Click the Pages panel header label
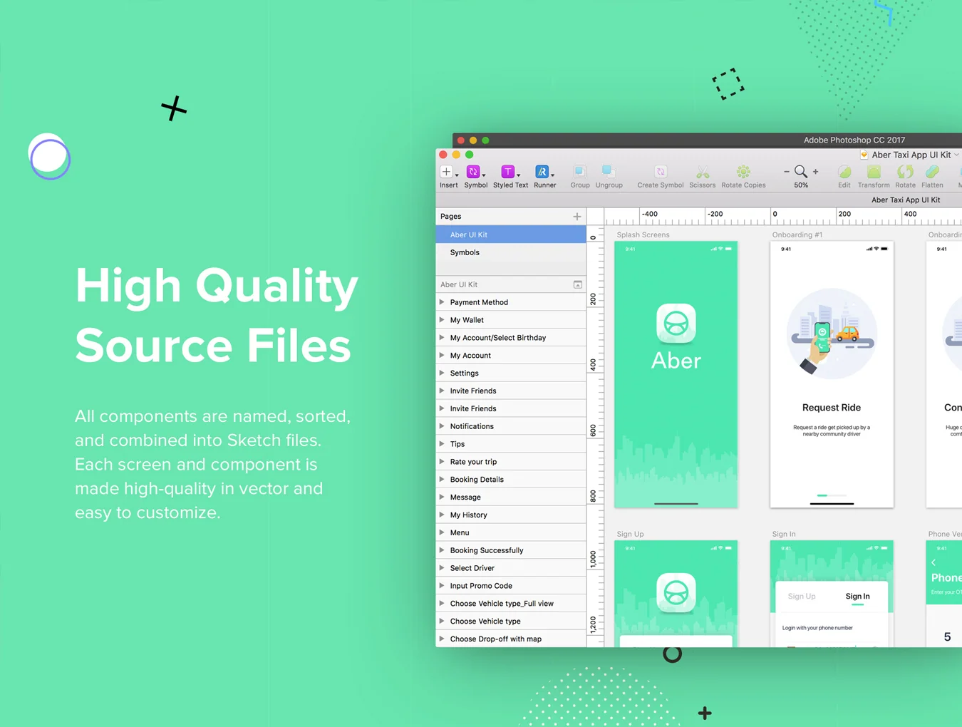The image size is (962, 727). [450, 217]
